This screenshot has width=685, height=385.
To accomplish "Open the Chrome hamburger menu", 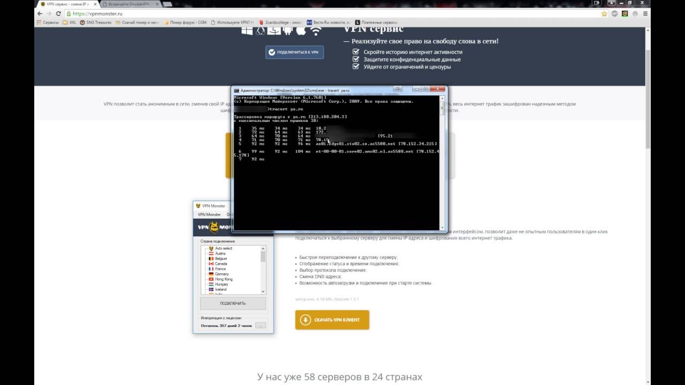I will pos(645,13).
